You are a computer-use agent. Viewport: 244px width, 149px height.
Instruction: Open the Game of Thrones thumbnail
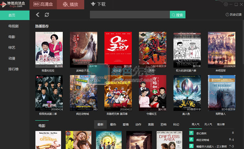[187, 50]
